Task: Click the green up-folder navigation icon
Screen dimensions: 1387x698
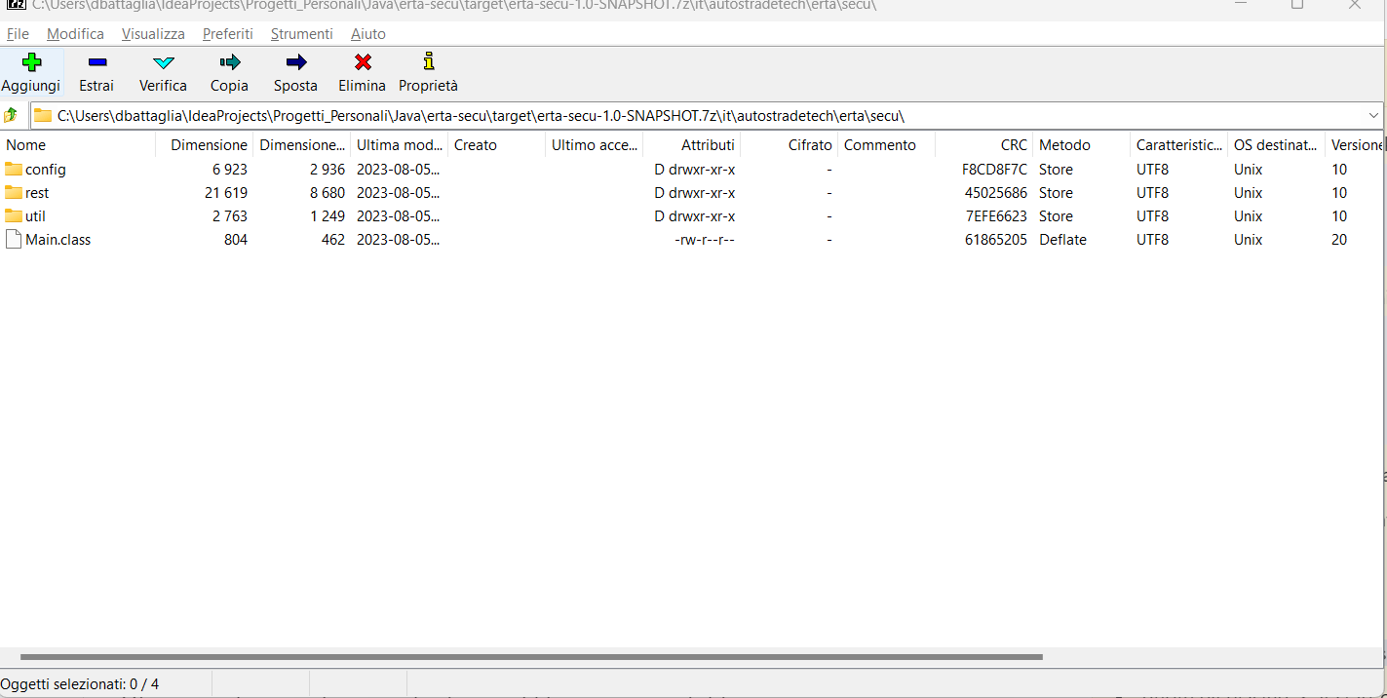Action: [x=12, y=114]
